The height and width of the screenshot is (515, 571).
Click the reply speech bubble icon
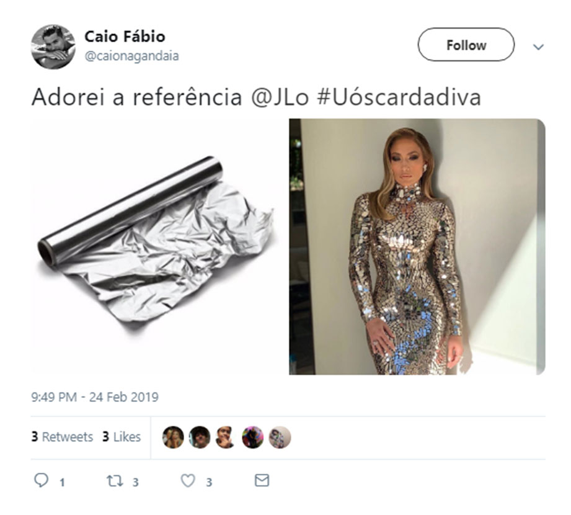tap(41, 480)
